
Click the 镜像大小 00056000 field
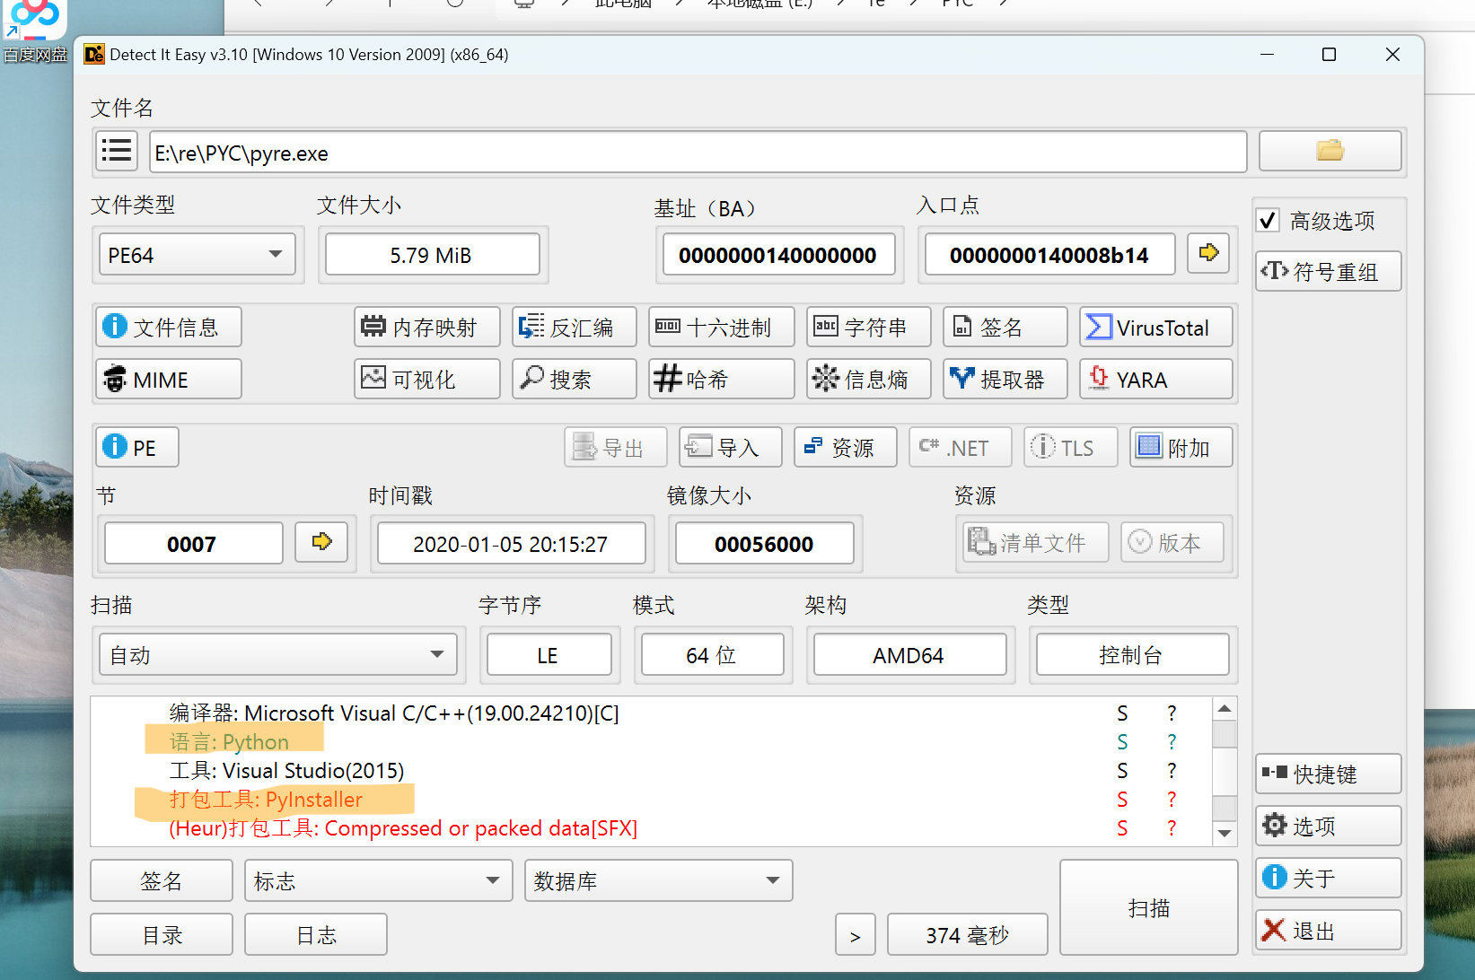tap(764, 543)
